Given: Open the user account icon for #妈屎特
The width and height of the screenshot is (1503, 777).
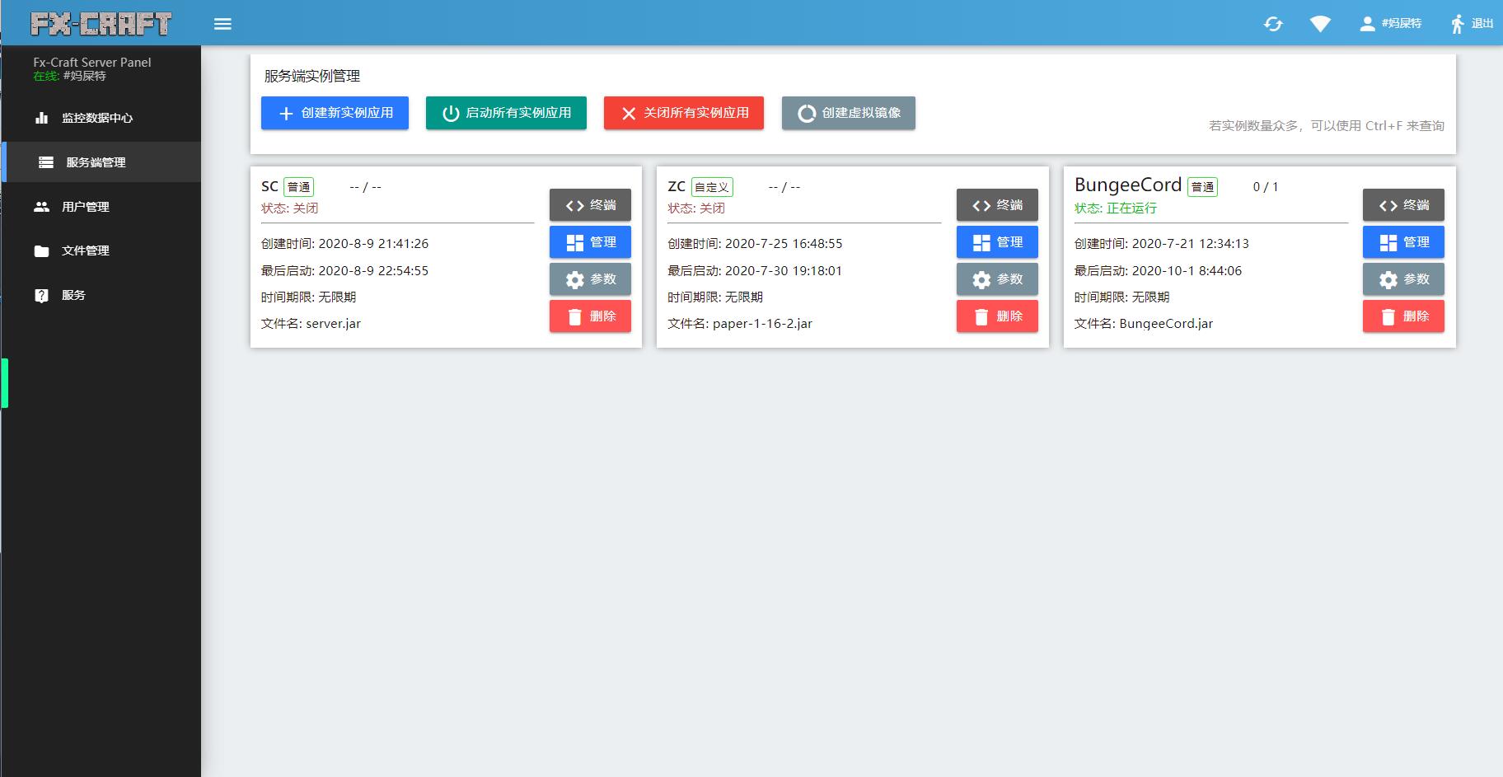Looking at the screenshot, I should point(1366,23).
